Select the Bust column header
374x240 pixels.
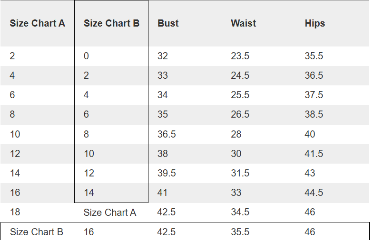tap(168, 23)
